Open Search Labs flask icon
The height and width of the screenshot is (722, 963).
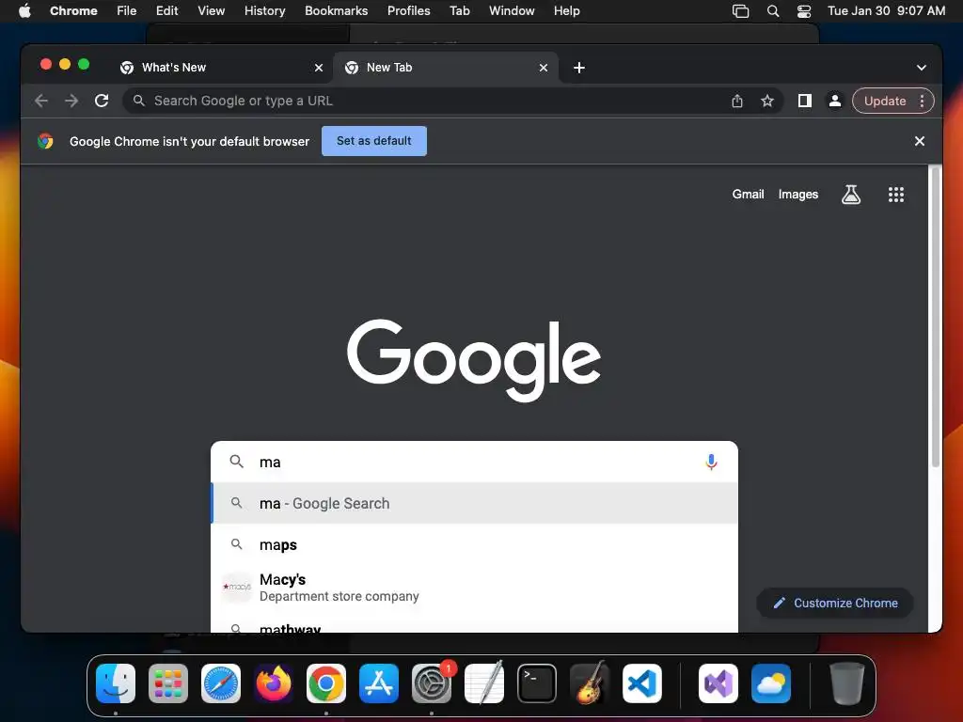[850, 195]
